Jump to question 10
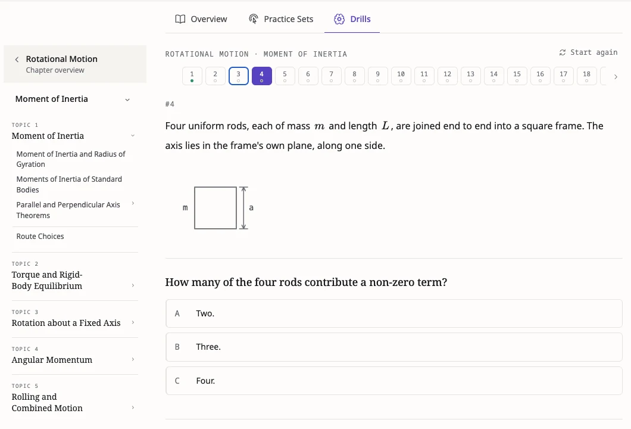 coord(401,76)
